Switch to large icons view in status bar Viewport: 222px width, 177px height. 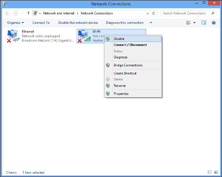(216, 172)
